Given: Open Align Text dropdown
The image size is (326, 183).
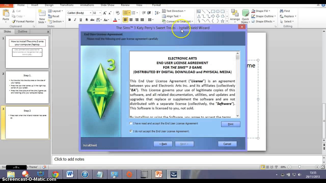Looking at the screenshot, I should tap(171, 16).
